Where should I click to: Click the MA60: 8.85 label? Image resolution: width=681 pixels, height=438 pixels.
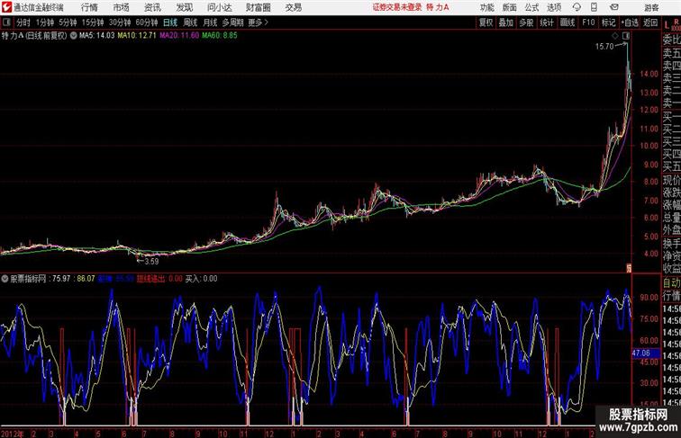click(219, 36)
